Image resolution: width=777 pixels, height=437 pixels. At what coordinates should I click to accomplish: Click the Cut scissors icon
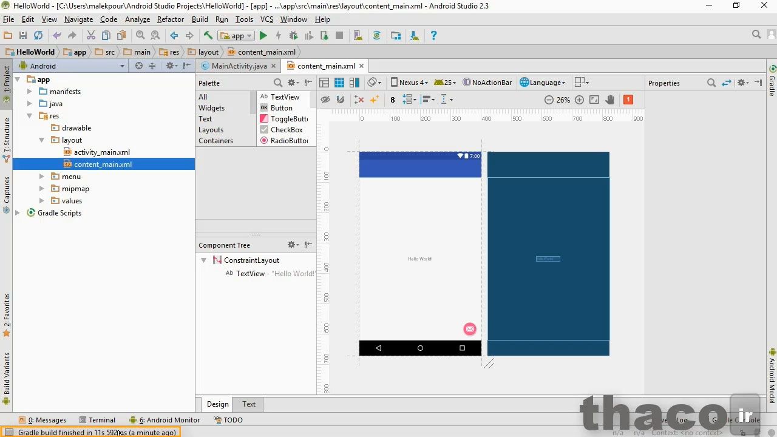coord(91,36)
